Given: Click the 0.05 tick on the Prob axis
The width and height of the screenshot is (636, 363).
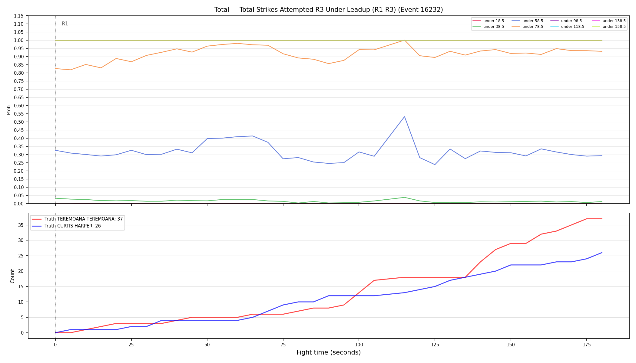Looking at the screenshot, I should pyautogui.click(x=19, y=196).
